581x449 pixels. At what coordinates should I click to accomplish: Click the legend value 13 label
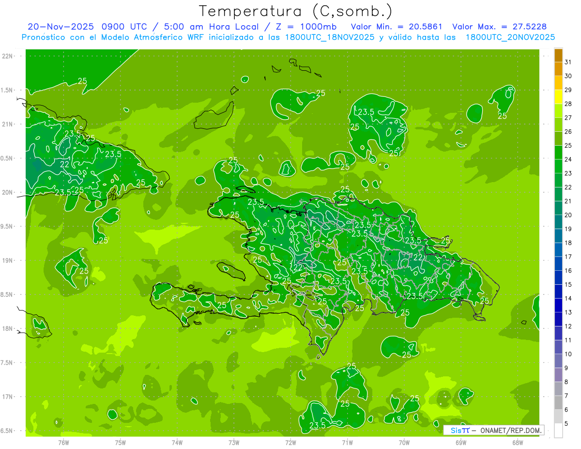tap(568, 312)
